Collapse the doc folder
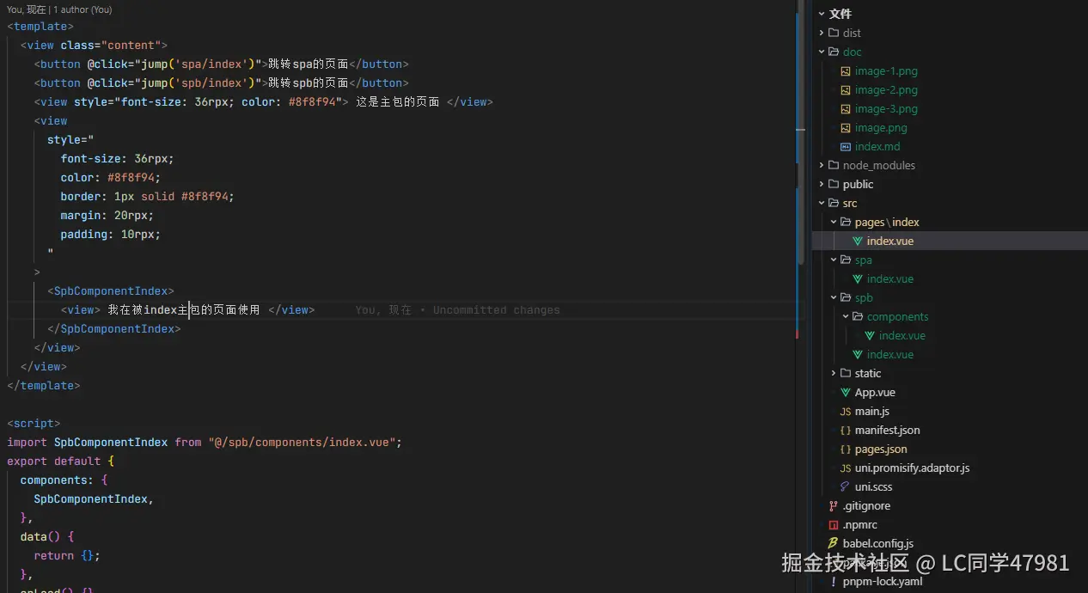 [822, 52]
